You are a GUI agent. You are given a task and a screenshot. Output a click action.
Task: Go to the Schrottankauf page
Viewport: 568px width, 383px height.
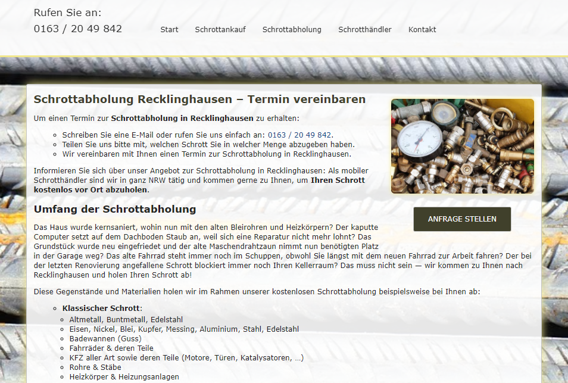[x=220, y=30]
